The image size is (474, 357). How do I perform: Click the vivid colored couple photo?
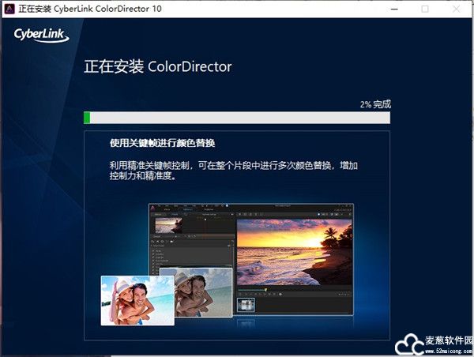click(137, 300)
